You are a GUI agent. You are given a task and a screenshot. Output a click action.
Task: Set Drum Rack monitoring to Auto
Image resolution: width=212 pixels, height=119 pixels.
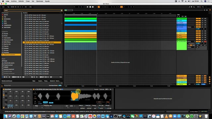(191, 45)
